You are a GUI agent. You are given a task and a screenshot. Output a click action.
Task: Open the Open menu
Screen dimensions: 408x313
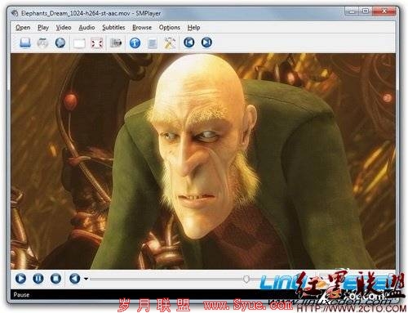[x=23, y=27]
